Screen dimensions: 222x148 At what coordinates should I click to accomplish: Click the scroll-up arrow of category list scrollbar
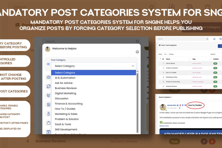pos(137,72)
